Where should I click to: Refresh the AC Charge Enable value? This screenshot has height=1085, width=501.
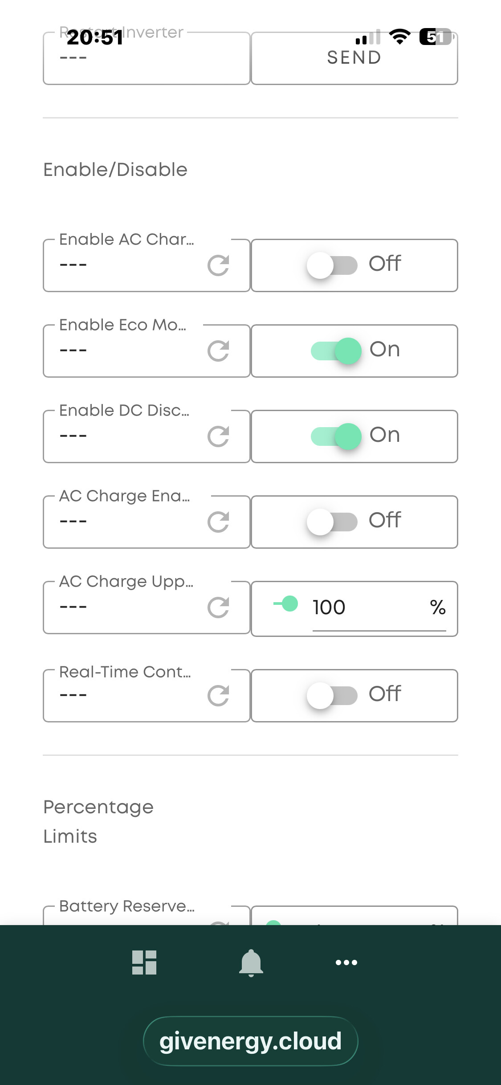coord(218,522)
